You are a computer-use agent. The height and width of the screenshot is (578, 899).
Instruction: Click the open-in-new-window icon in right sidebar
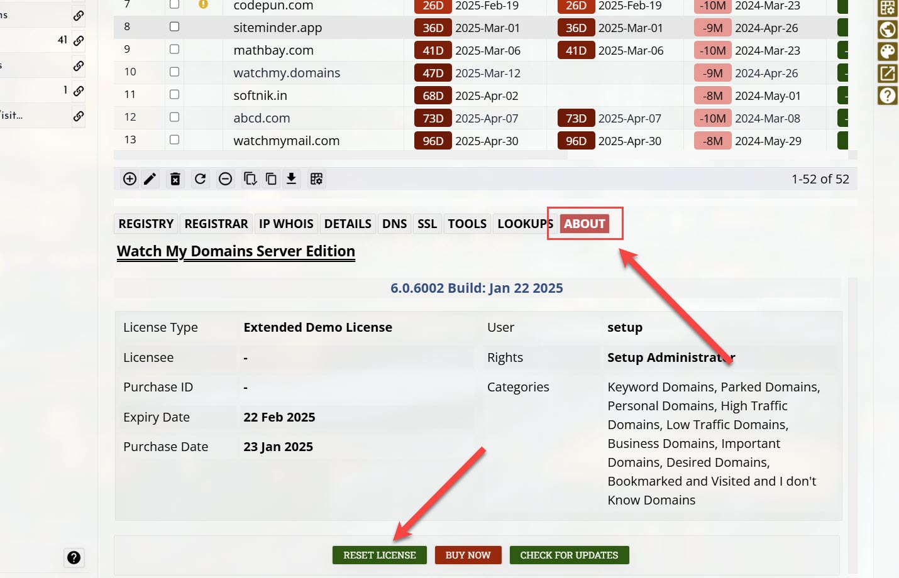coord(888,74)
